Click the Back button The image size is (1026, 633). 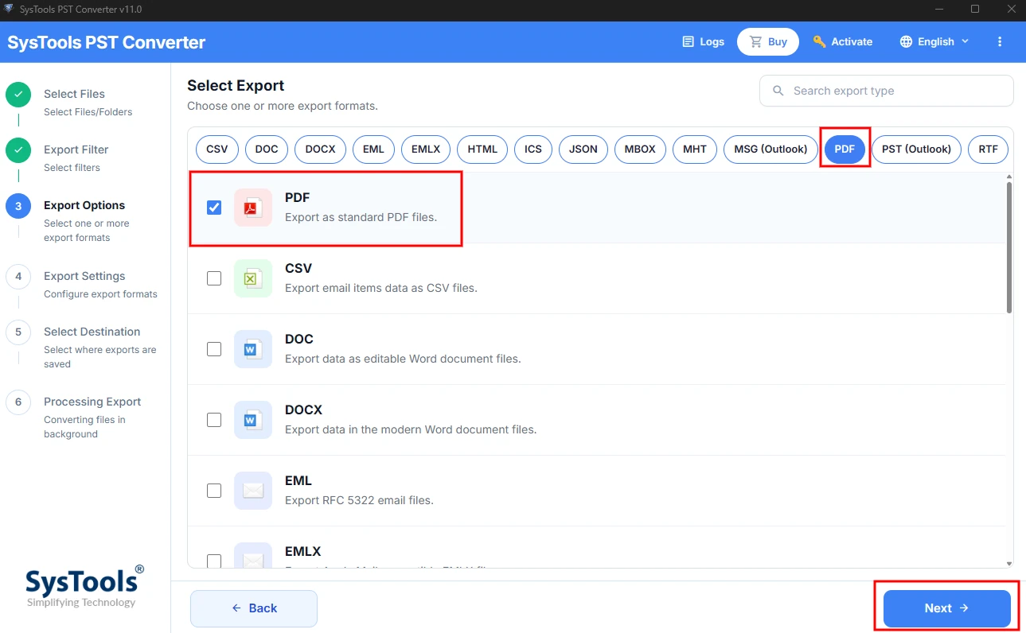coord(254,608)
